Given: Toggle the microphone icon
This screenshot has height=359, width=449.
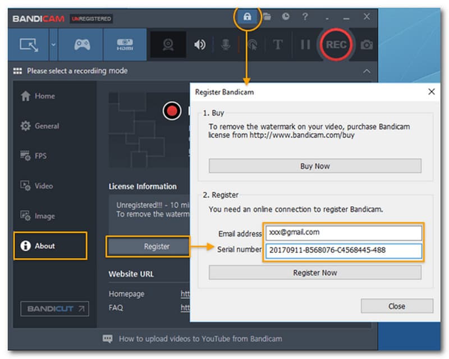Looking at the screenshot, I should [226, 45].
